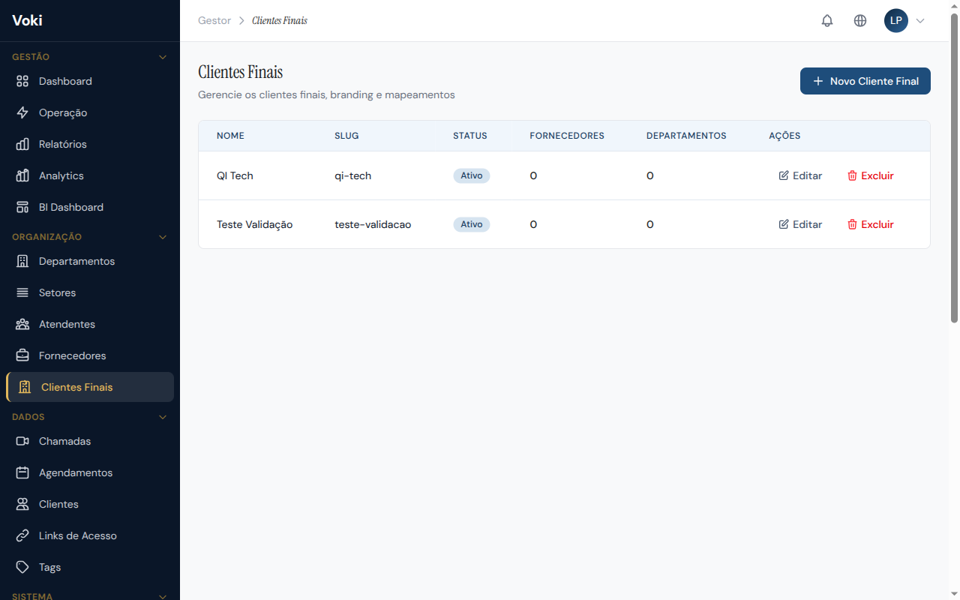
Task: Click the notifications bell icon
Action: click(x=827, y=21)
